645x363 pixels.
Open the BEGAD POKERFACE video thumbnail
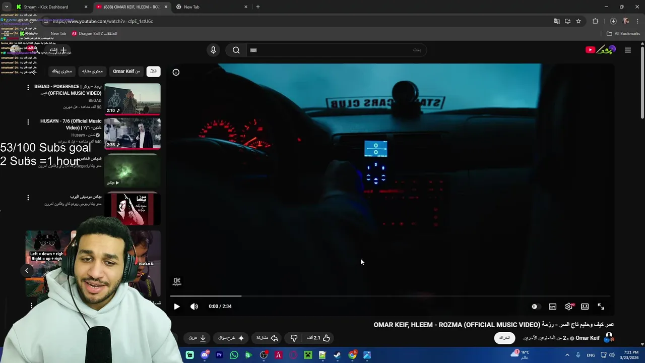(133, 99)
